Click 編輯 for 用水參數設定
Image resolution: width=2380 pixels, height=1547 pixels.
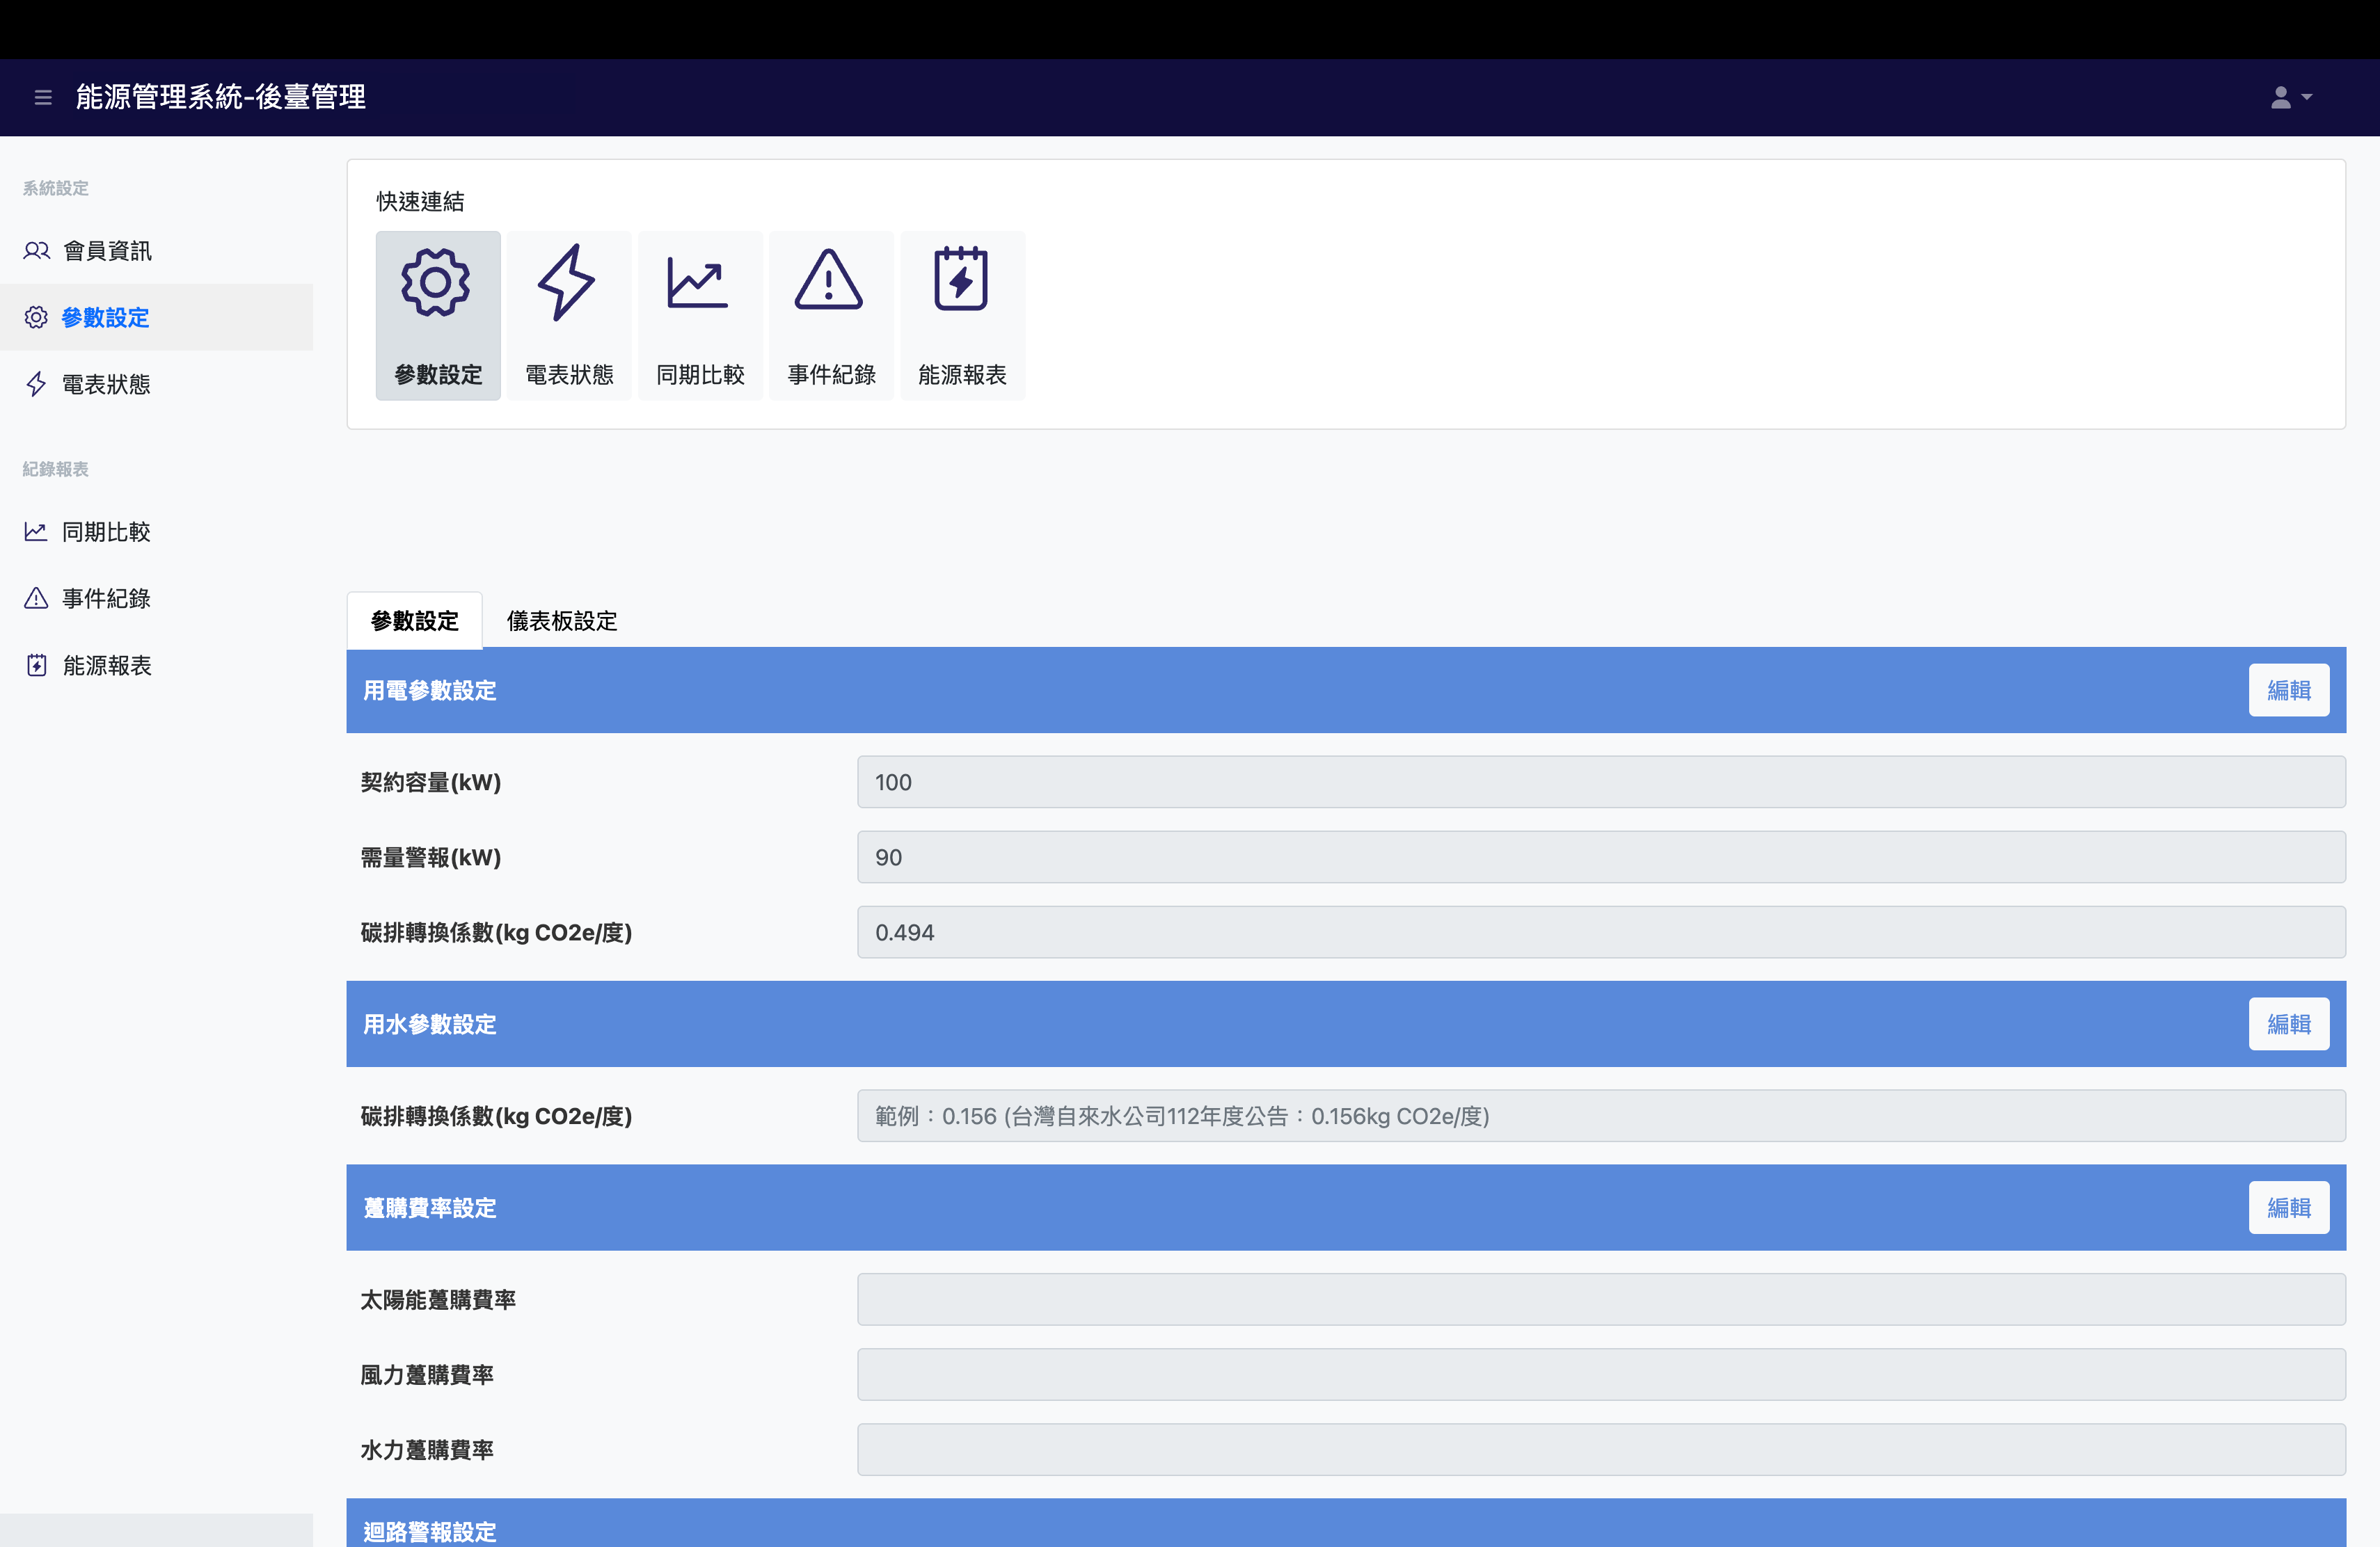(2288, 1025)
